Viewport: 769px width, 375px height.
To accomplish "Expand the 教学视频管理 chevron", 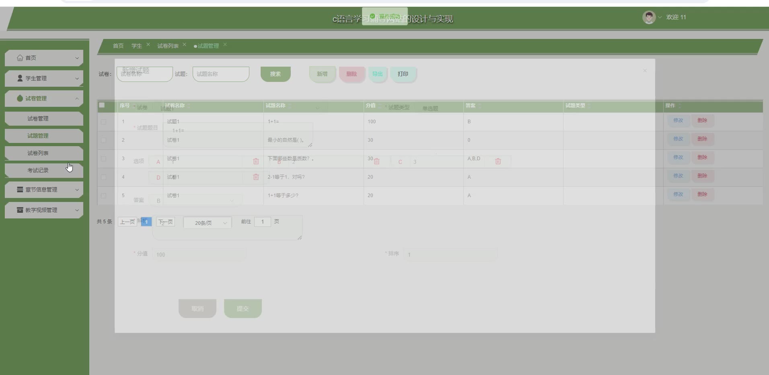I will 77,210.
